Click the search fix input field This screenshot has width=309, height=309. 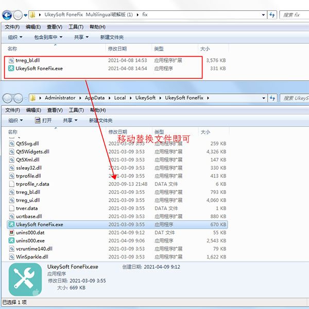tap(294, 15)
